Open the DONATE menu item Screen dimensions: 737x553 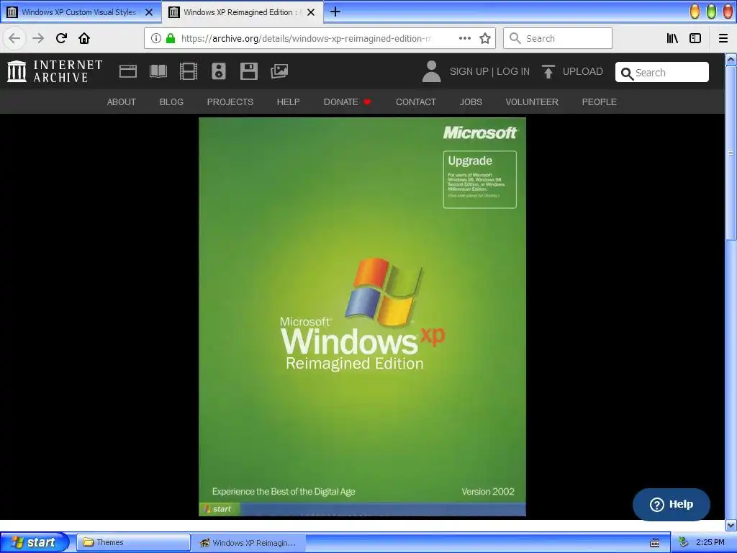[348, 102]
